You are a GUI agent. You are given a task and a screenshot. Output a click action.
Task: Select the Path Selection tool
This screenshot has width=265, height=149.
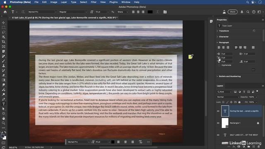[x=3, y=109]
